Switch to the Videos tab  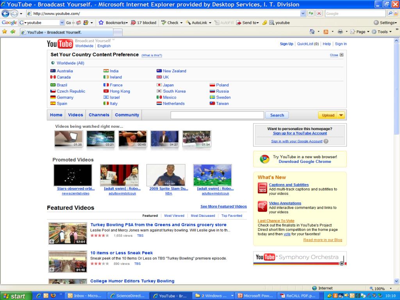(x=75, y=115)
